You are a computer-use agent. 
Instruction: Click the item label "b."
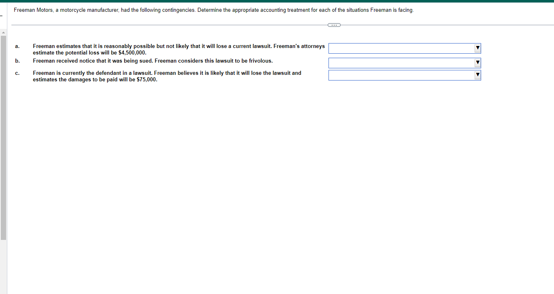point(17,61)
